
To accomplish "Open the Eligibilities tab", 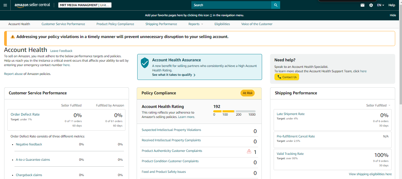I will 222,24.
